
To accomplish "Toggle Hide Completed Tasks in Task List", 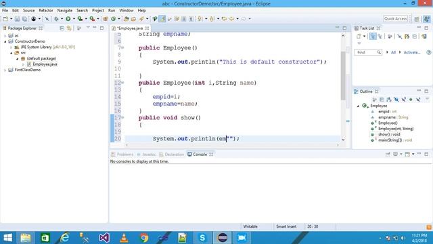I will pos(399,36).
